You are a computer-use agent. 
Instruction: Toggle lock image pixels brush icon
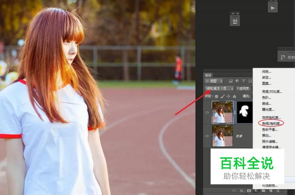[x=223, y=96]
